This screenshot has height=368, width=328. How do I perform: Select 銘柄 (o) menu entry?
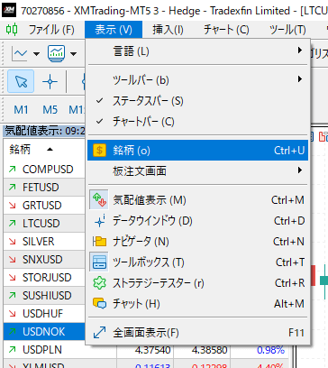[x=198, y=151]
